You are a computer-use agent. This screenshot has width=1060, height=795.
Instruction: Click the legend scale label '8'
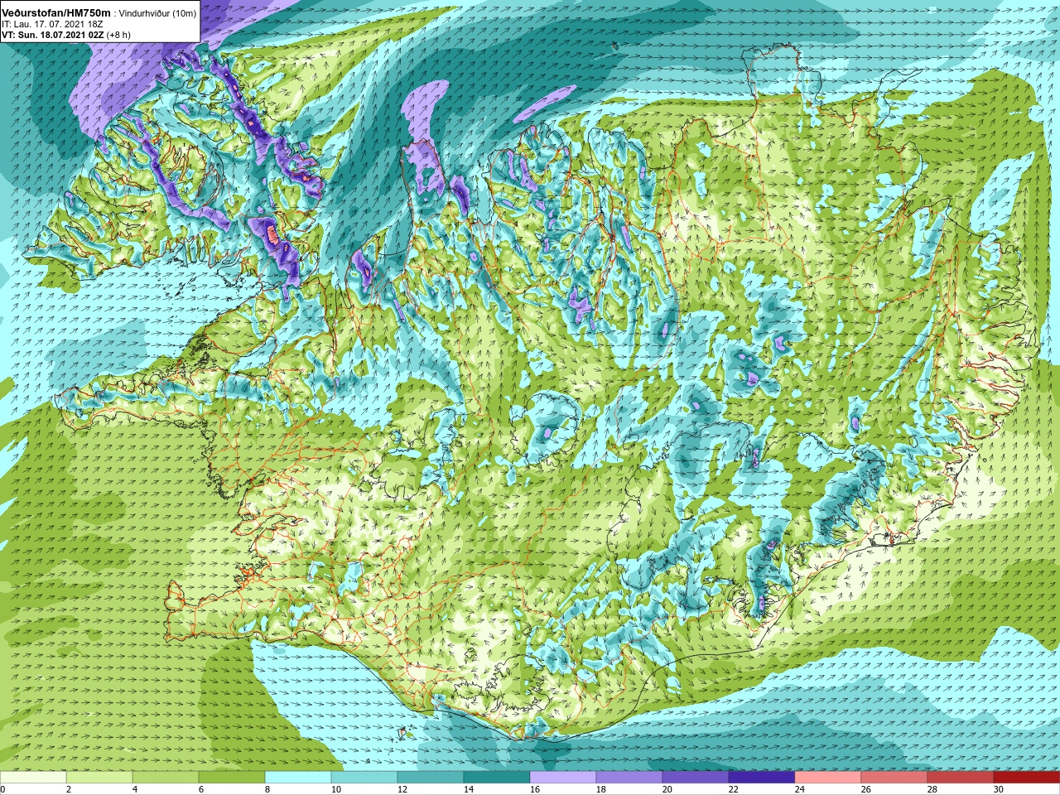click(x=267, y=790)
